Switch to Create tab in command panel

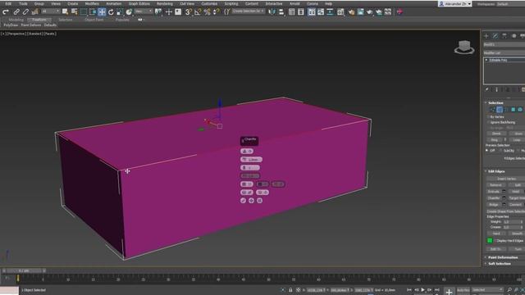point(486,36)
